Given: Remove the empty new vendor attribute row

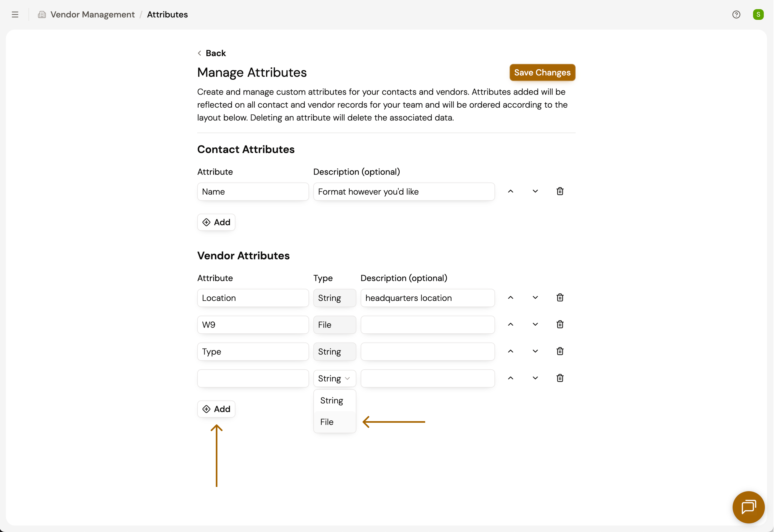Looking at the screenshot, I should pos(560,378).
